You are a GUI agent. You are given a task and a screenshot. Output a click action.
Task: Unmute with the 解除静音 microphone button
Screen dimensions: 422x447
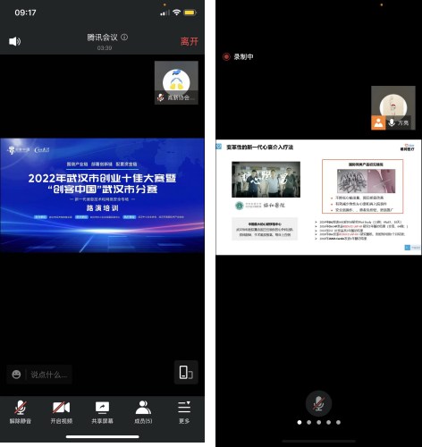pyautogui.click(x=21, y=412)
